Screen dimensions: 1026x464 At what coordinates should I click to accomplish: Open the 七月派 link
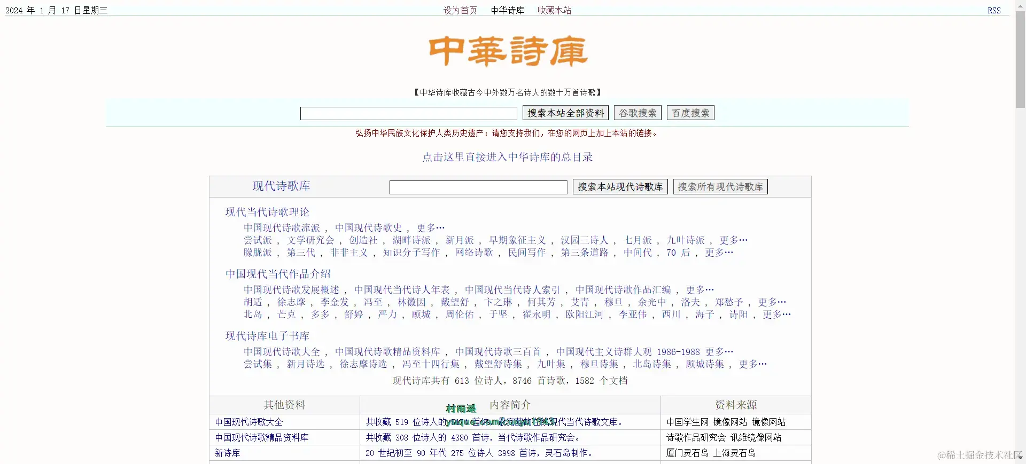638,240
